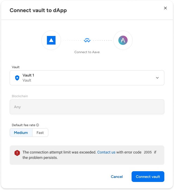Click the Connect to Aave caption
Image resolution: width=174 pixels, height=190 pixels.
click(x=87, y=52)
